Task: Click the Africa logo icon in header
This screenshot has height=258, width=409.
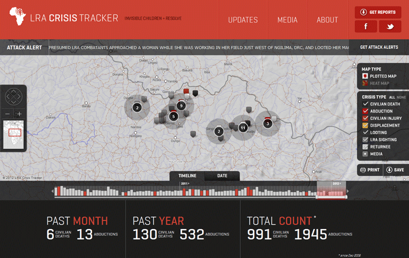Action: 18,16
